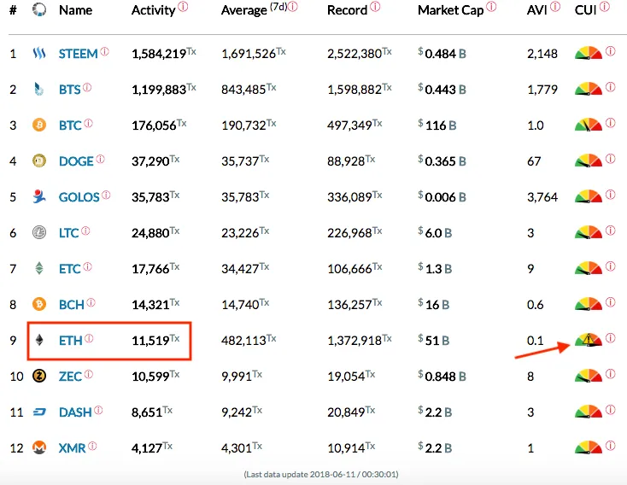Open the ETH coin link
627x485 pixels.
coord(70,341)
